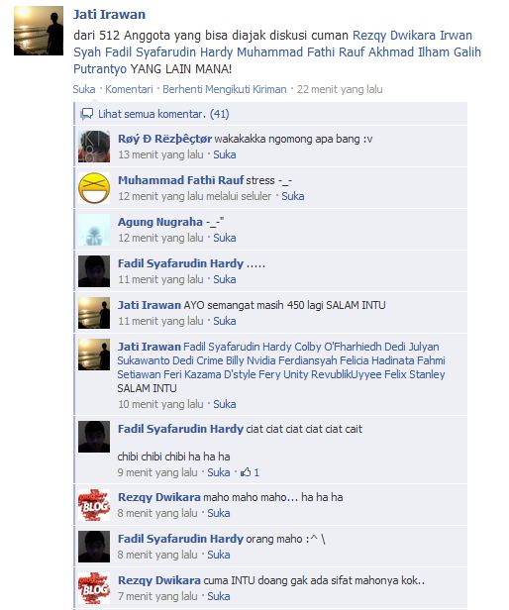Click Komentari under the main post
Screen dimensions: 509x610
(x=129, y=89)
